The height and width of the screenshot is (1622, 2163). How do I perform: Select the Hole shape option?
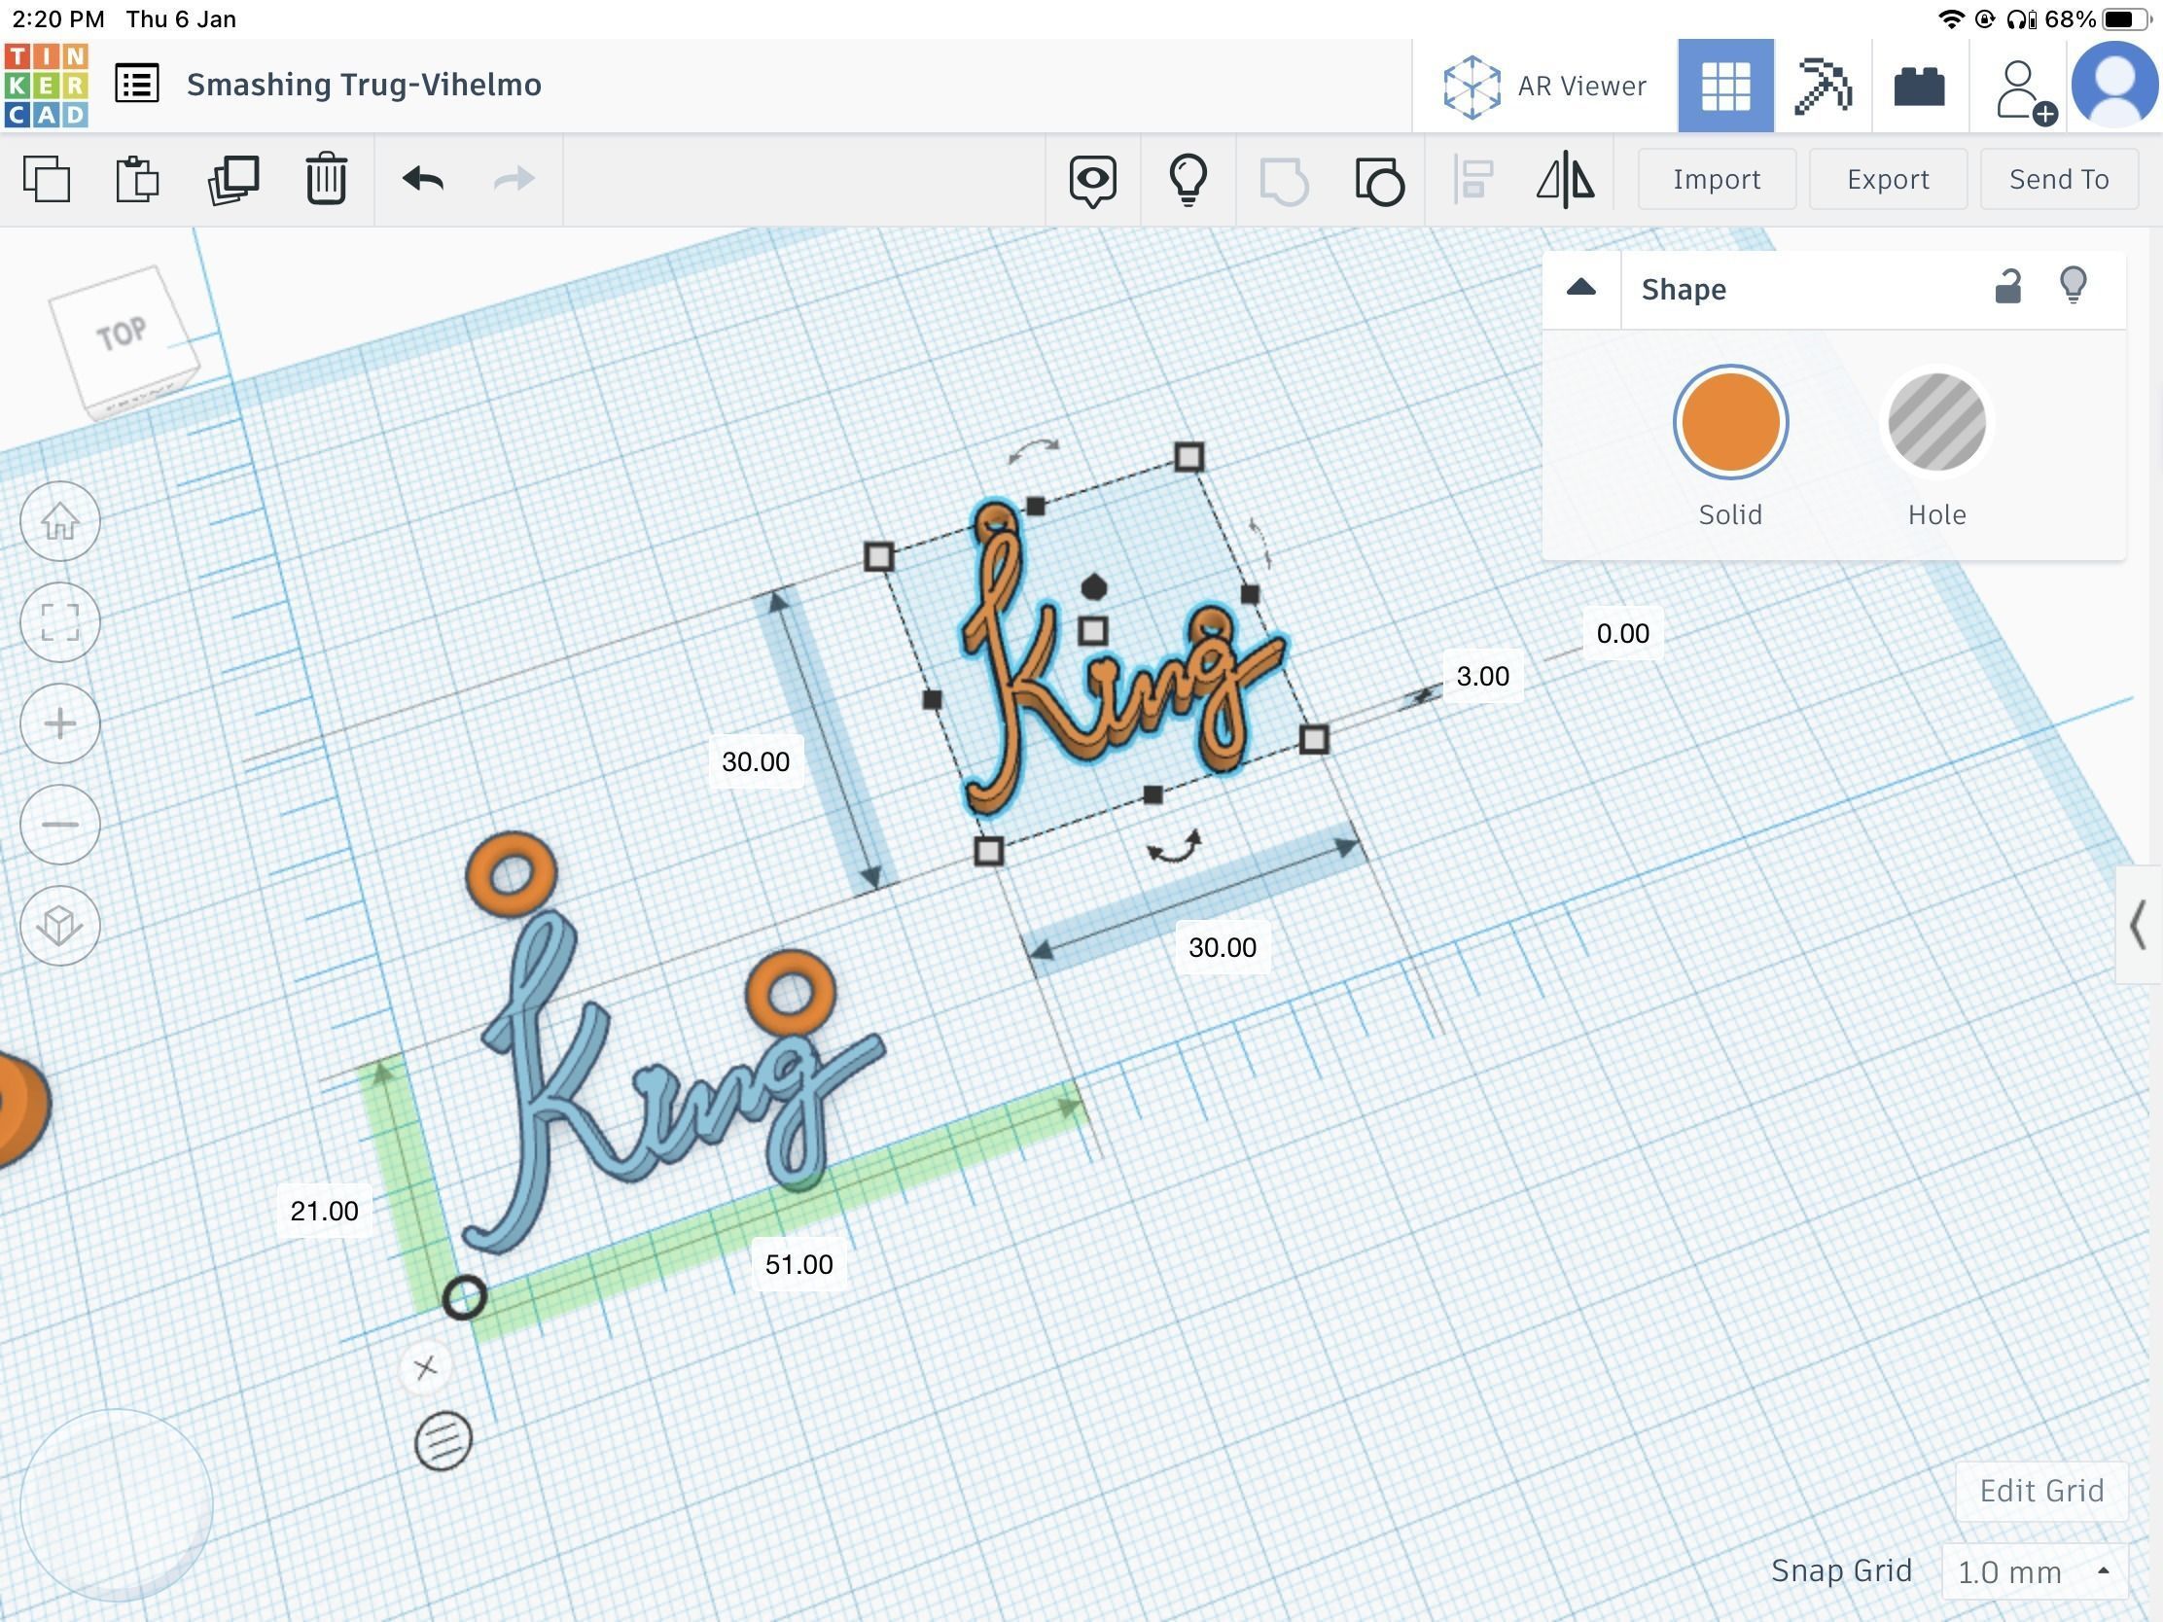pyautogui.click(x=1936, y=422)
